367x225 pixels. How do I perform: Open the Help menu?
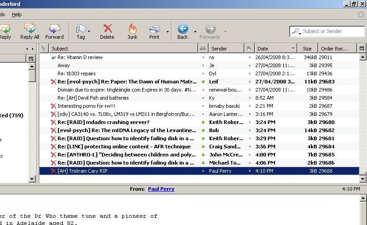(17, 14)
